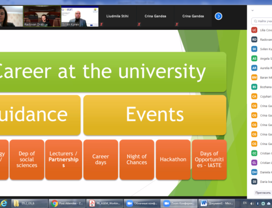
Task: Click Cojuhari's name in participants list
Action: click(x=265, y=97)
